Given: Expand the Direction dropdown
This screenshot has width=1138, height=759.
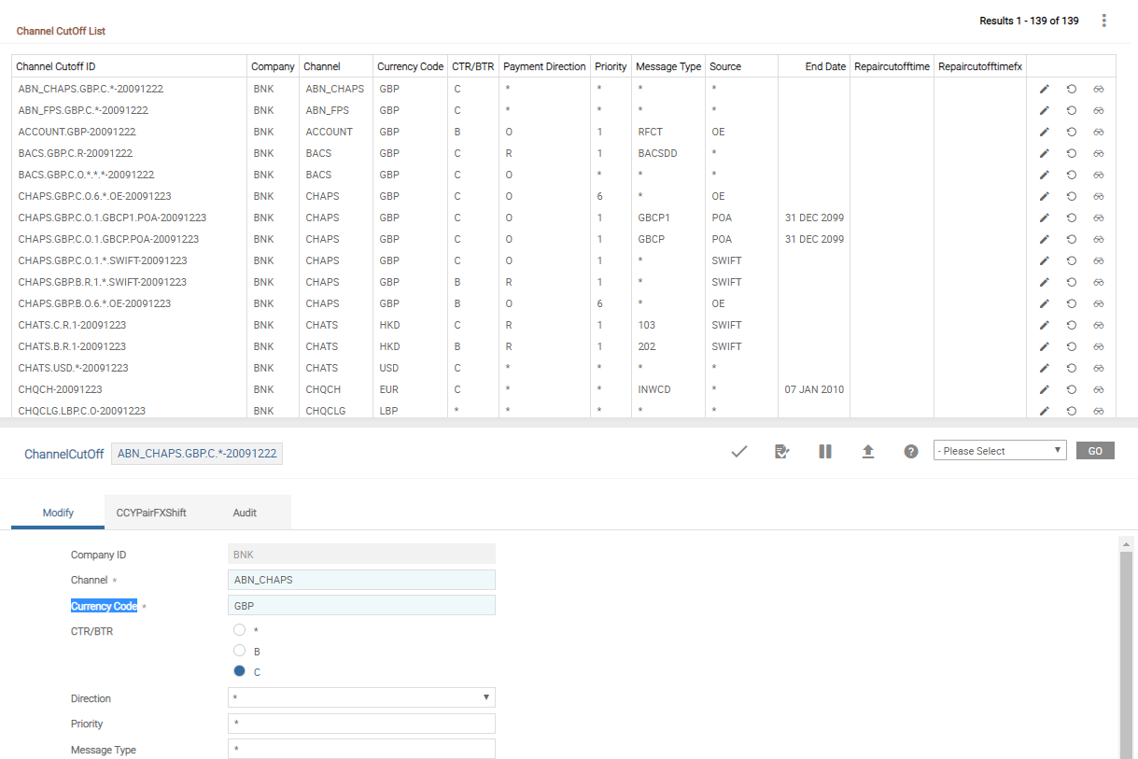Looking at the screenshot, I should click(361, 697).
